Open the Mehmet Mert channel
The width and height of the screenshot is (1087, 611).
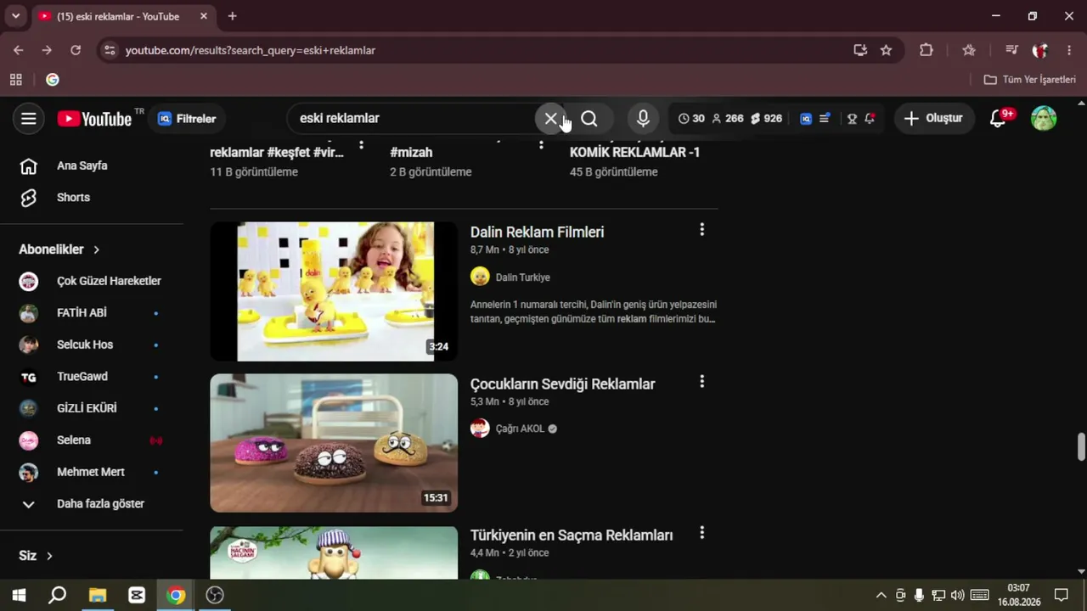[92, 472]
